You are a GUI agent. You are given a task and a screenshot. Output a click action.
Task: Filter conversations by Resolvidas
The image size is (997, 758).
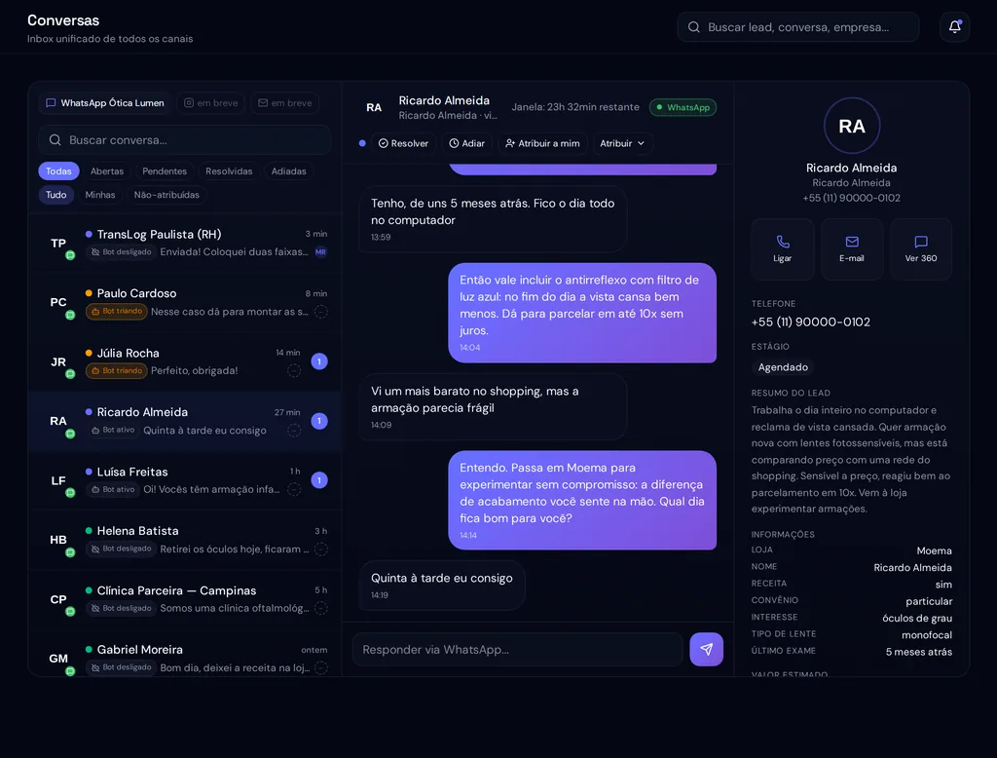[229, 171]
